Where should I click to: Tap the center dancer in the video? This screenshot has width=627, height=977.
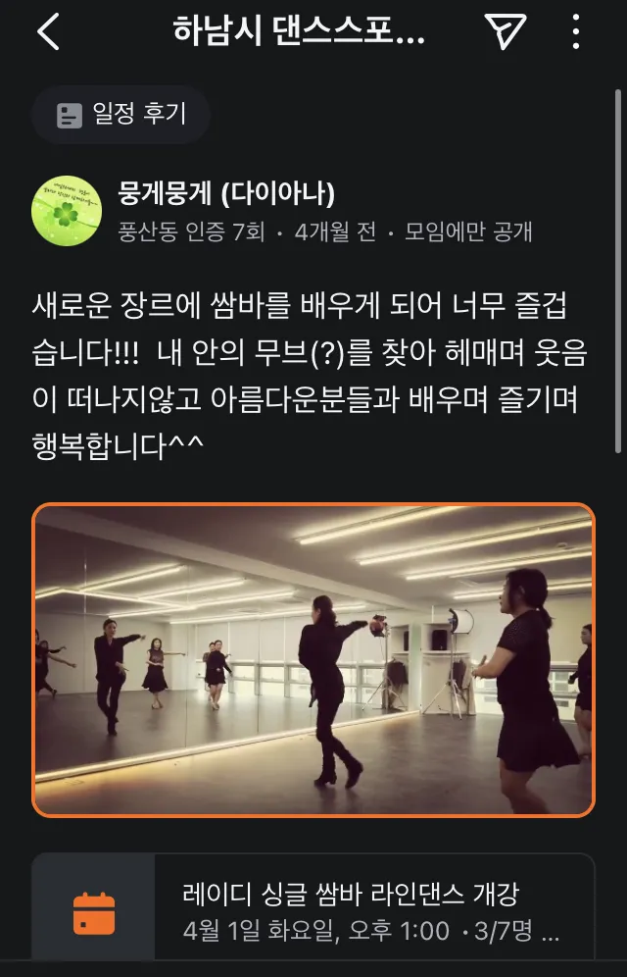click(329, 691)
